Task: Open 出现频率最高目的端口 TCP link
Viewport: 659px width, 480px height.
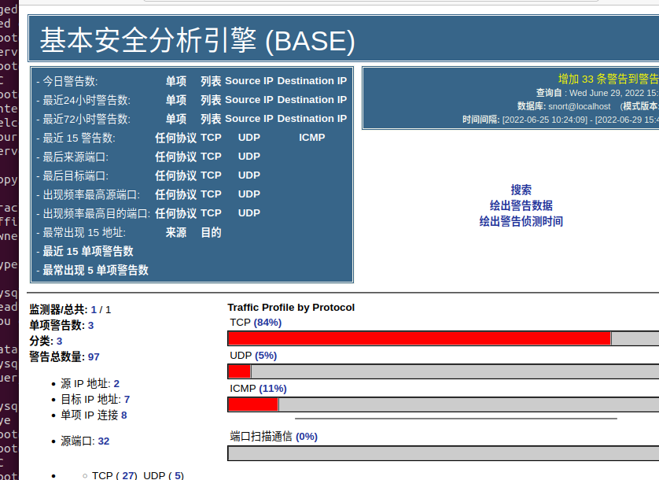Action: point(211,213)
